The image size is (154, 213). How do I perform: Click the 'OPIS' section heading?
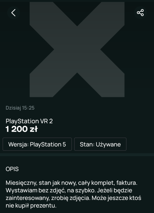[x=12, y=169]
